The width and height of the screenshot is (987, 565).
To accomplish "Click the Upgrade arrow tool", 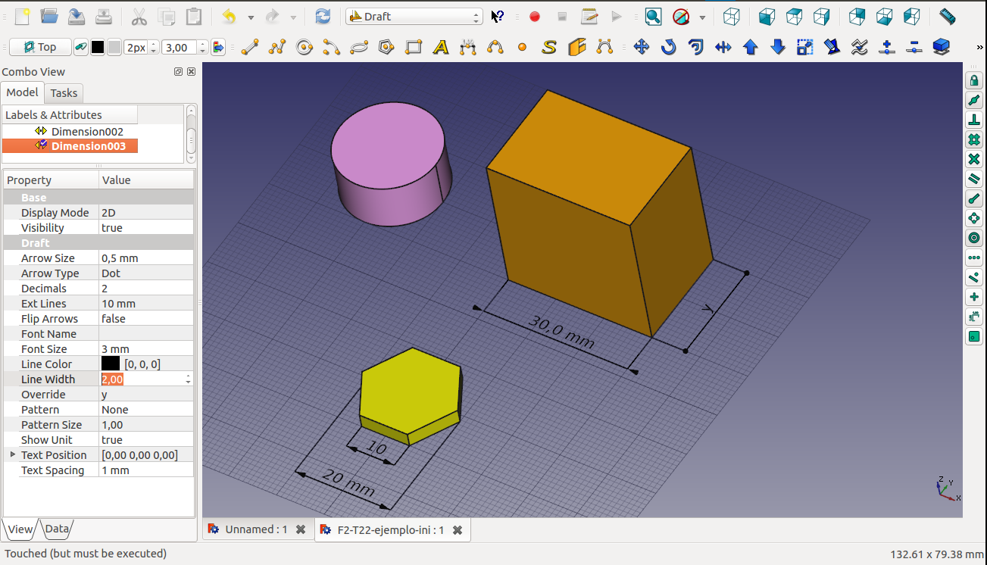I will [751, 48].
